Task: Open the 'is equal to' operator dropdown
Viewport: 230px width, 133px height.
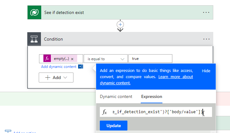Action: [105, 59]
